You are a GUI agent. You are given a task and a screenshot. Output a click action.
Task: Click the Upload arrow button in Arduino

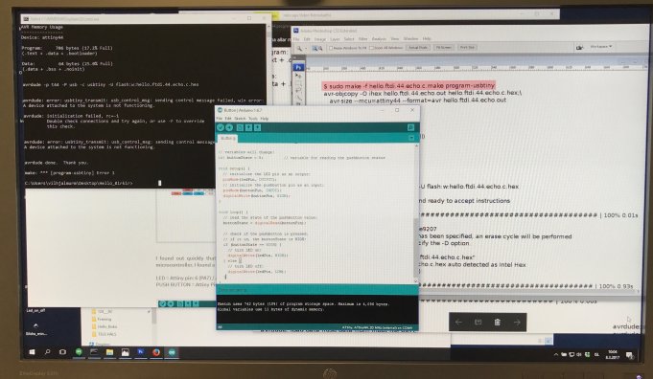tap(229, 127)
